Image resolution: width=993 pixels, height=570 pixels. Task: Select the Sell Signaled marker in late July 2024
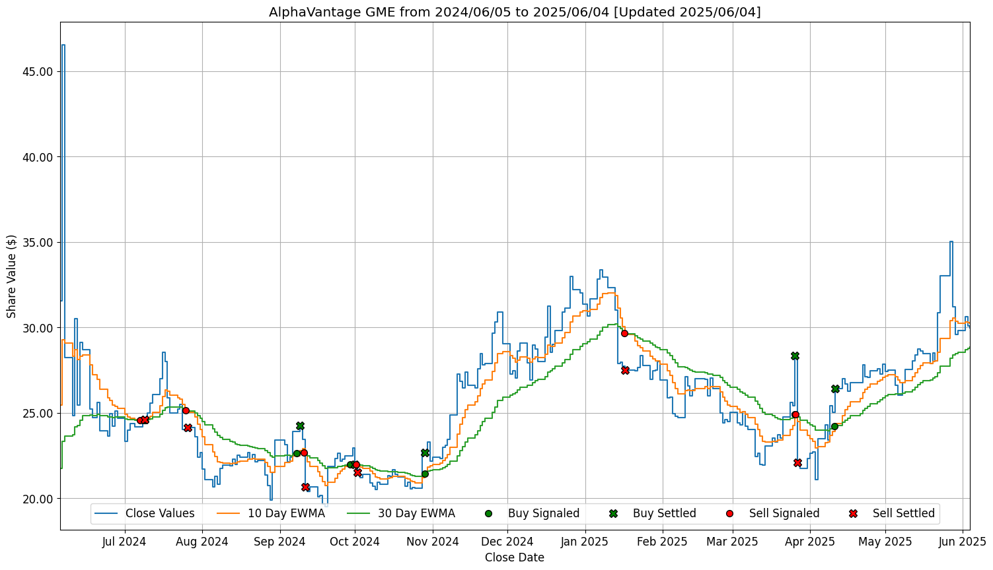click(x=186, y=410)
